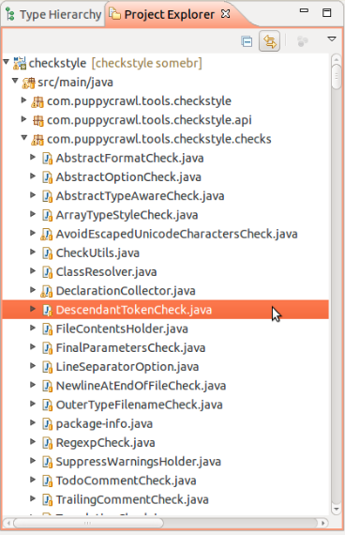Click the vertical scrollbar down arrow
The width and height of the screenshot is (345, 535).
[337, 509]
